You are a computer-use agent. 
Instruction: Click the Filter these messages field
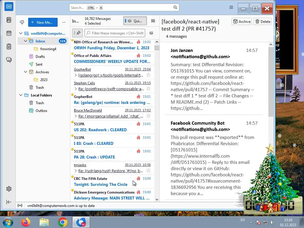[115, 33]
